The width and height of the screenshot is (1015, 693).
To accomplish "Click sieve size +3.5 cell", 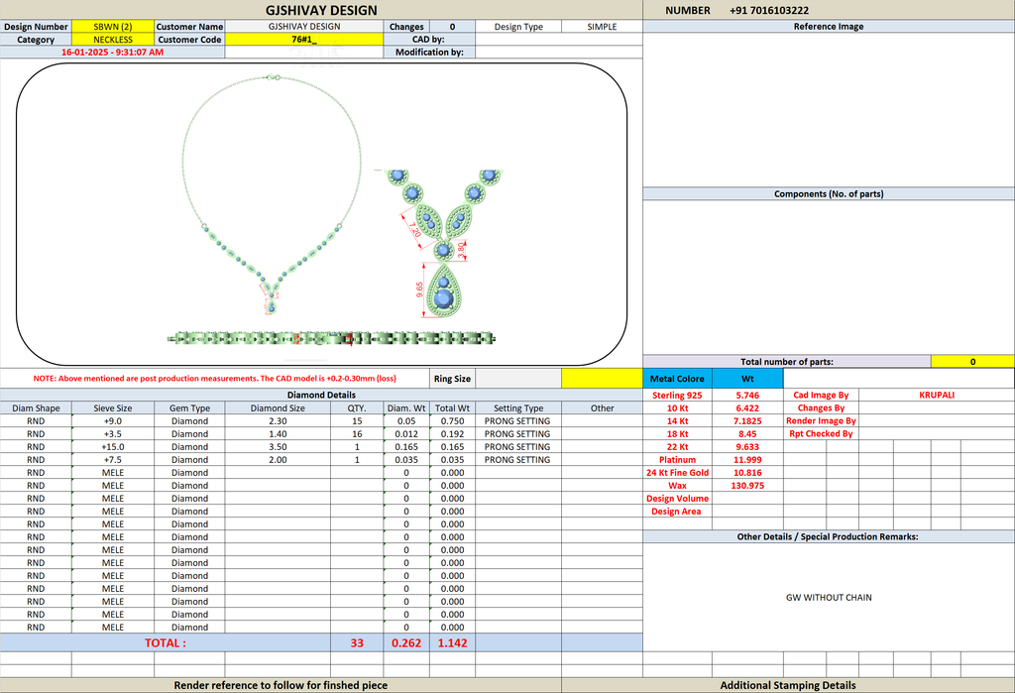I will (113, 434).
